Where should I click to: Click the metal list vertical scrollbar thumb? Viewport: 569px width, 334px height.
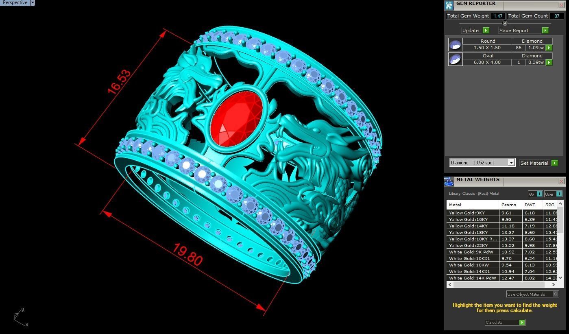(x=560, y=220)
